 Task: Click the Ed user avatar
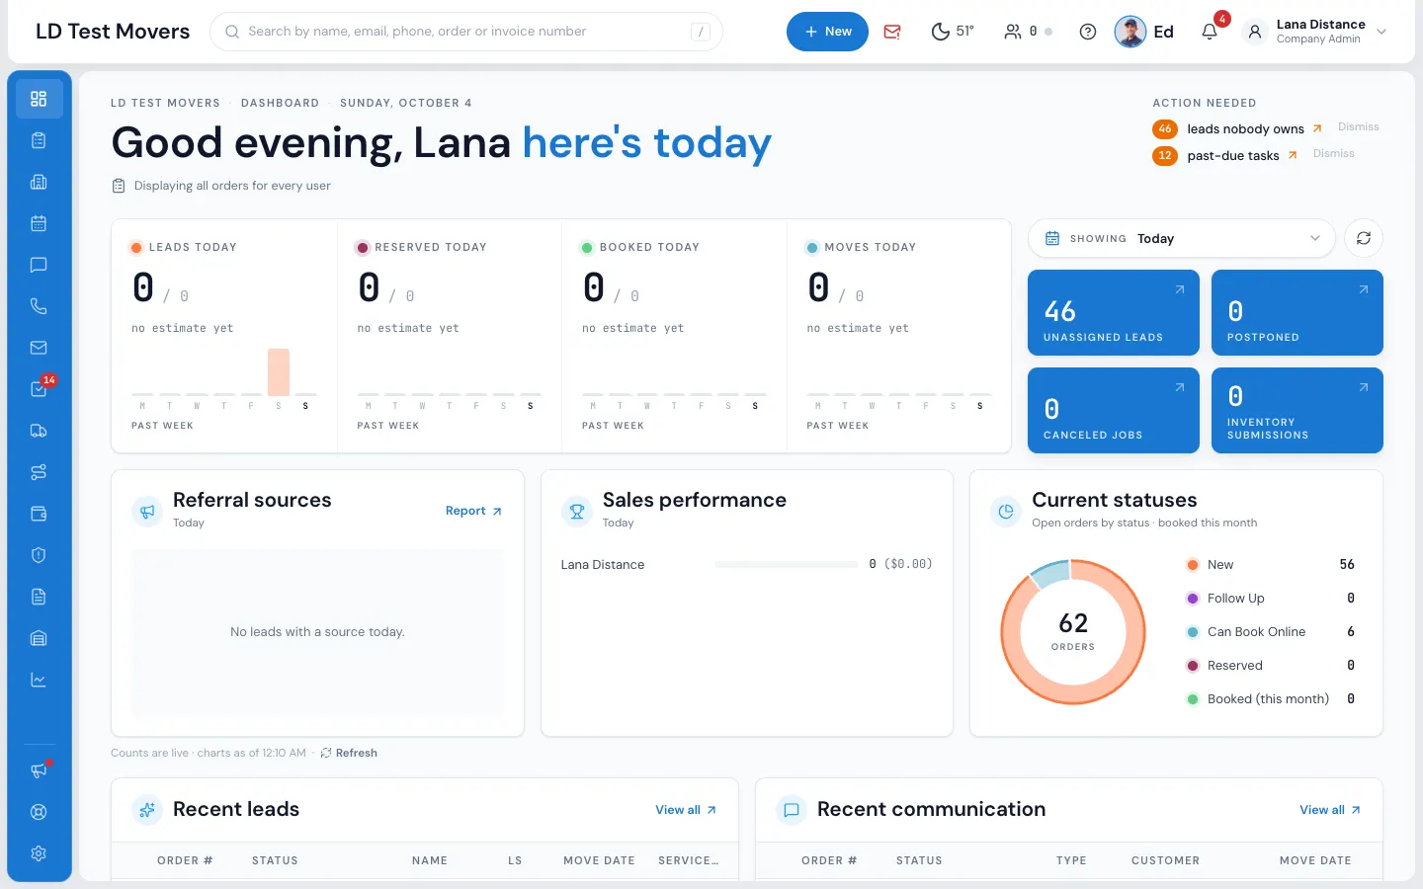pos(1130,32)
